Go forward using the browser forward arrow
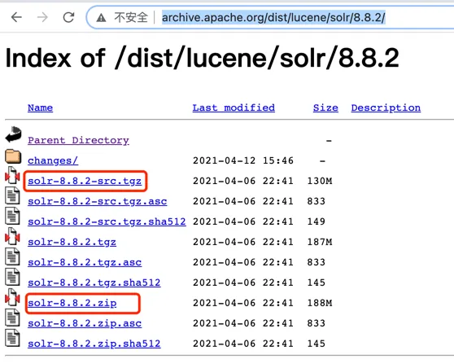Screen dimensions: 454x364 pos(42,17)
